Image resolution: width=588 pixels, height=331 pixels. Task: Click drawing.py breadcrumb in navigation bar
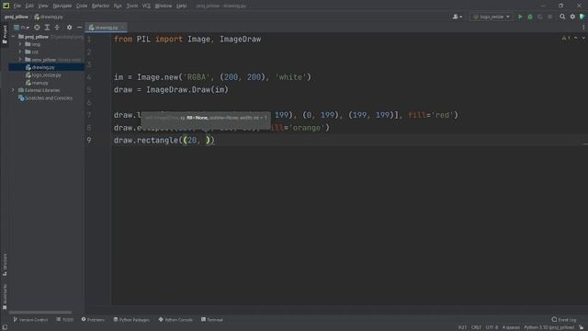(x=49, y=17)
